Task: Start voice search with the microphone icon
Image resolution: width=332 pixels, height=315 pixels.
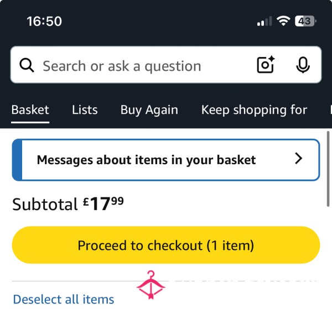Action: point(303,65)
